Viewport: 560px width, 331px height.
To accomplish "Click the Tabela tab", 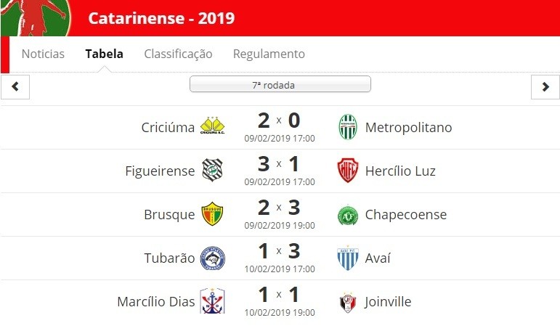I will click(x=105, y=54).
